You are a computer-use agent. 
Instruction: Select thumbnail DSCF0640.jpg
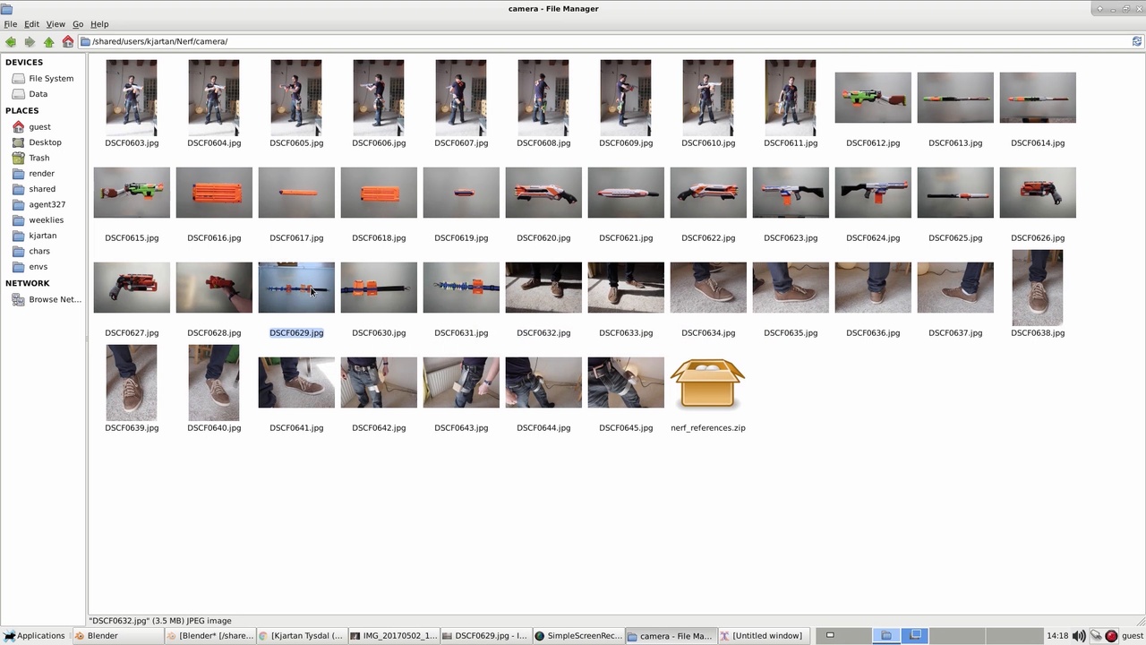pos(214,383)
